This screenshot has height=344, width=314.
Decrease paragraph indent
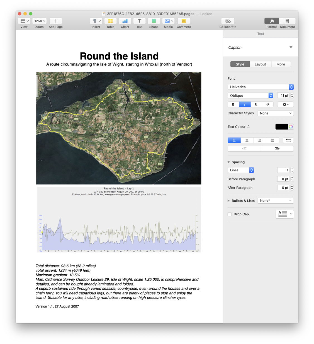click(x=244, y=148)
